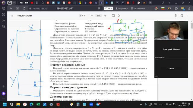Image resolution: width=193 pixels, height=108 pixels.
Task: Click the battery saver extension icon
Action: click(x=169, y=8)
